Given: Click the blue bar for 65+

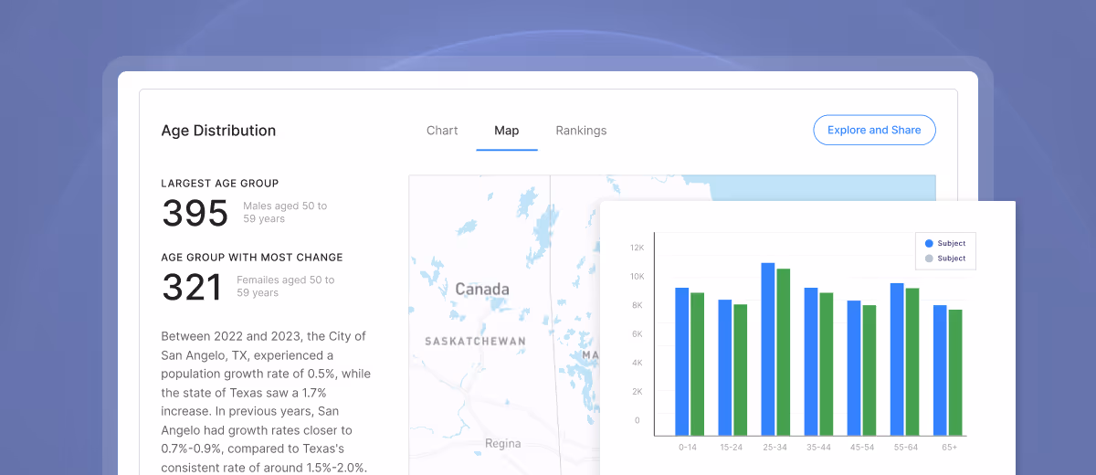Looking at the screenshot, I should (x=940, y=370).
